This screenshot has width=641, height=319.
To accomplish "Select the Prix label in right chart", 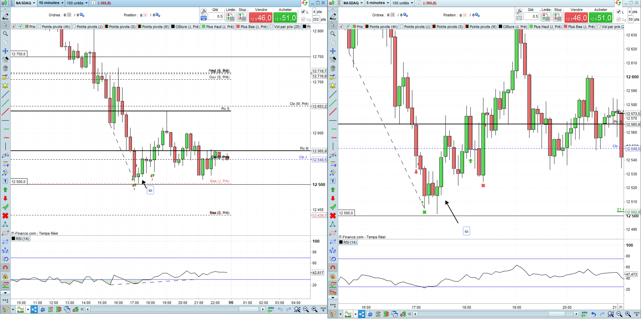I will click(360, 27).
